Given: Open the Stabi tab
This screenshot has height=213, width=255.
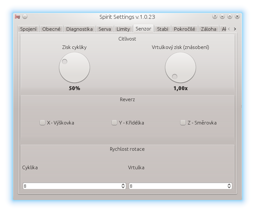Looking at the screenshot, I should coord(162,29).
